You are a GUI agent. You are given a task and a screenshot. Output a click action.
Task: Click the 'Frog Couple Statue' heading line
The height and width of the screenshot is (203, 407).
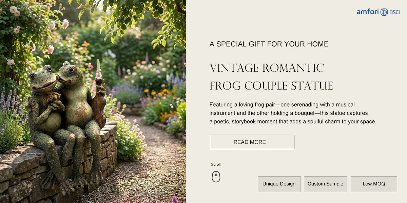(x=271, y=86)
